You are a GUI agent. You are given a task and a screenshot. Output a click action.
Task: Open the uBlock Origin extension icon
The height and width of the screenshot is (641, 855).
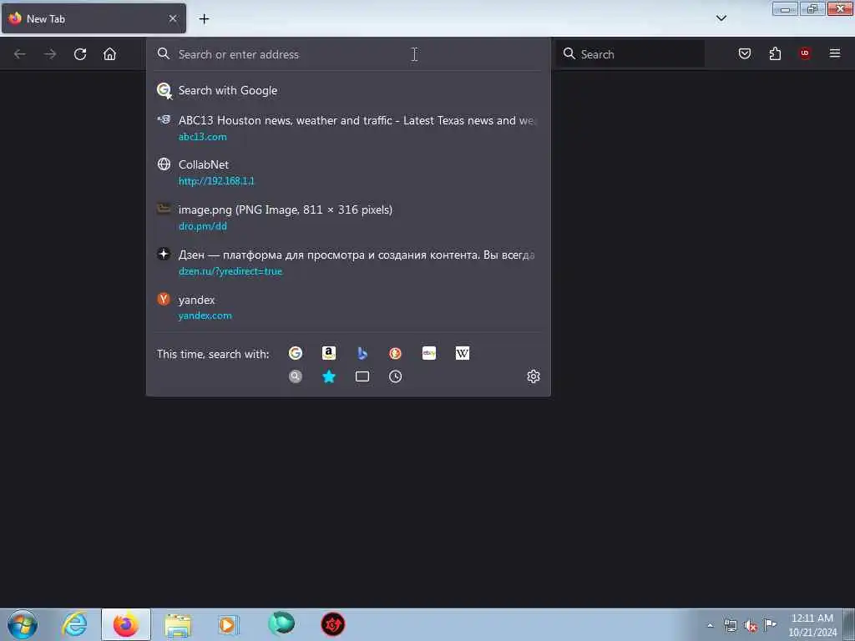[x=805, y=53]
